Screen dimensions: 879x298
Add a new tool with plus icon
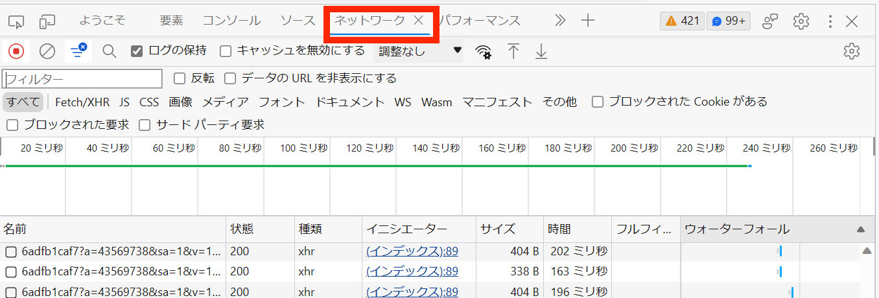pos(588,21)
